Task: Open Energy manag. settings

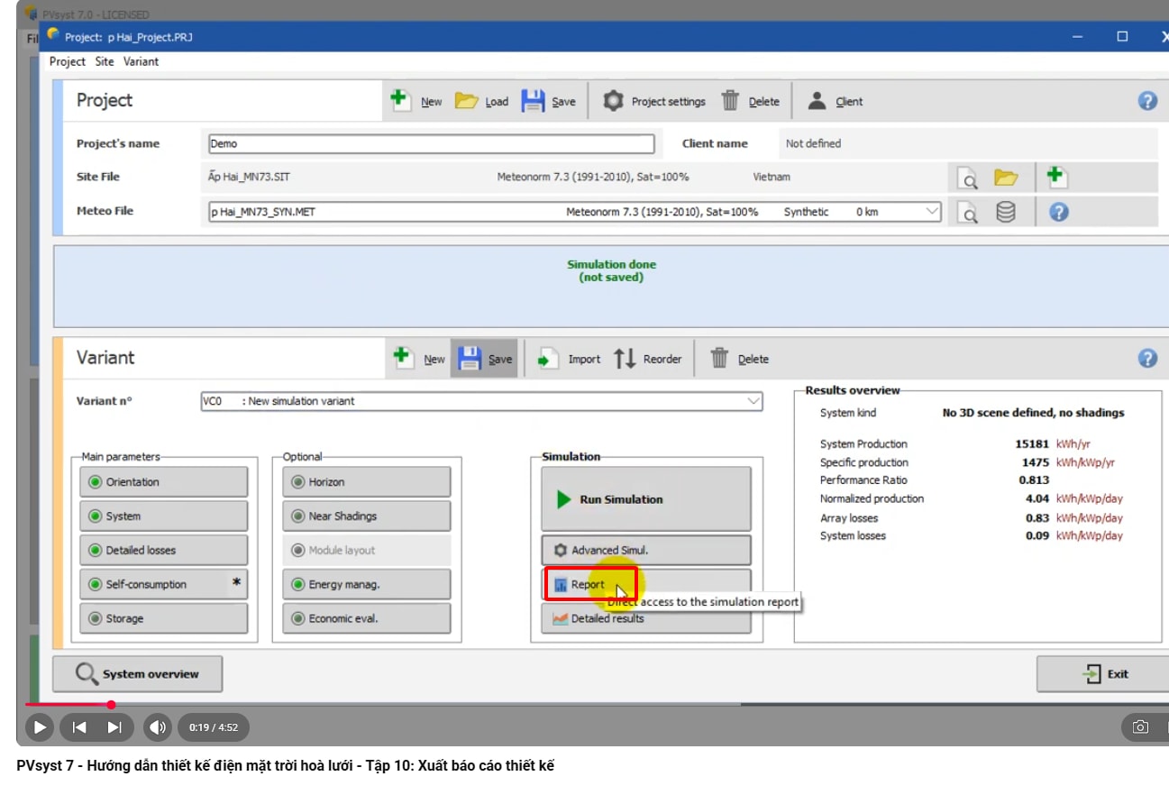Action: [x=367, y=585]
